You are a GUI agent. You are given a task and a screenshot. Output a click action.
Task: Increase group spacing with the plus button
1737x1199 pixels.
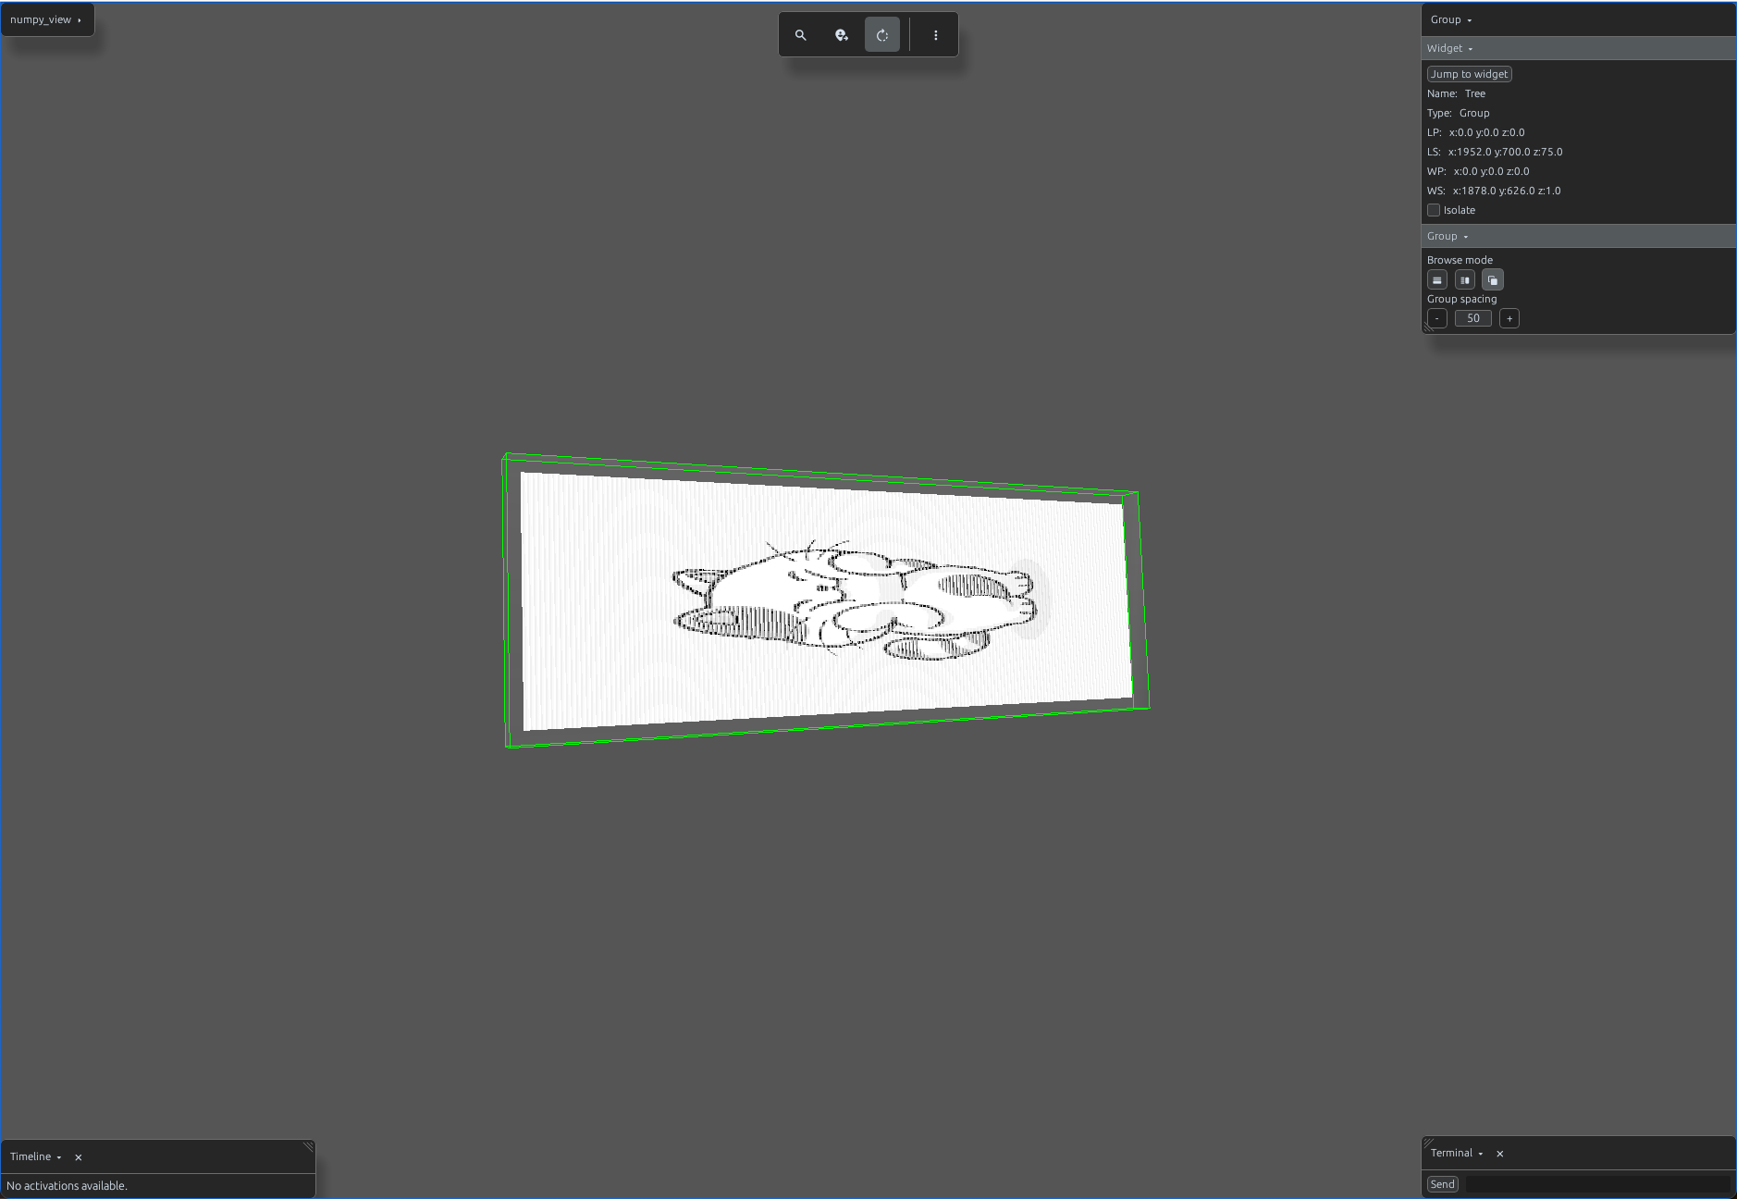(1509, 318)
